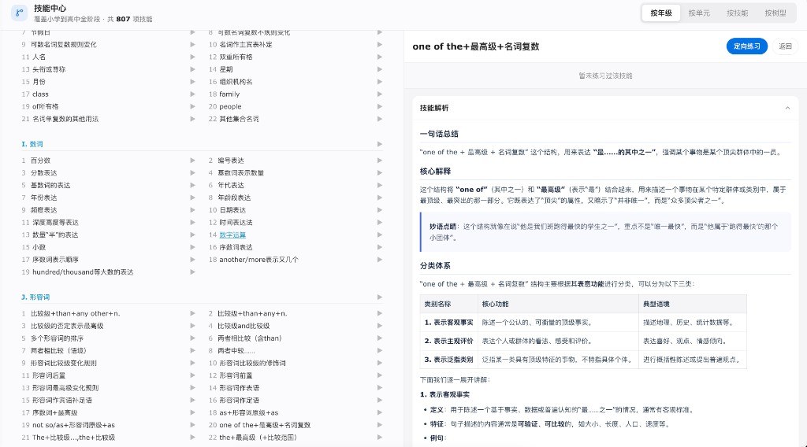Select the 小数 skill item
807x447 pixels.
click(x=39, y=247)
